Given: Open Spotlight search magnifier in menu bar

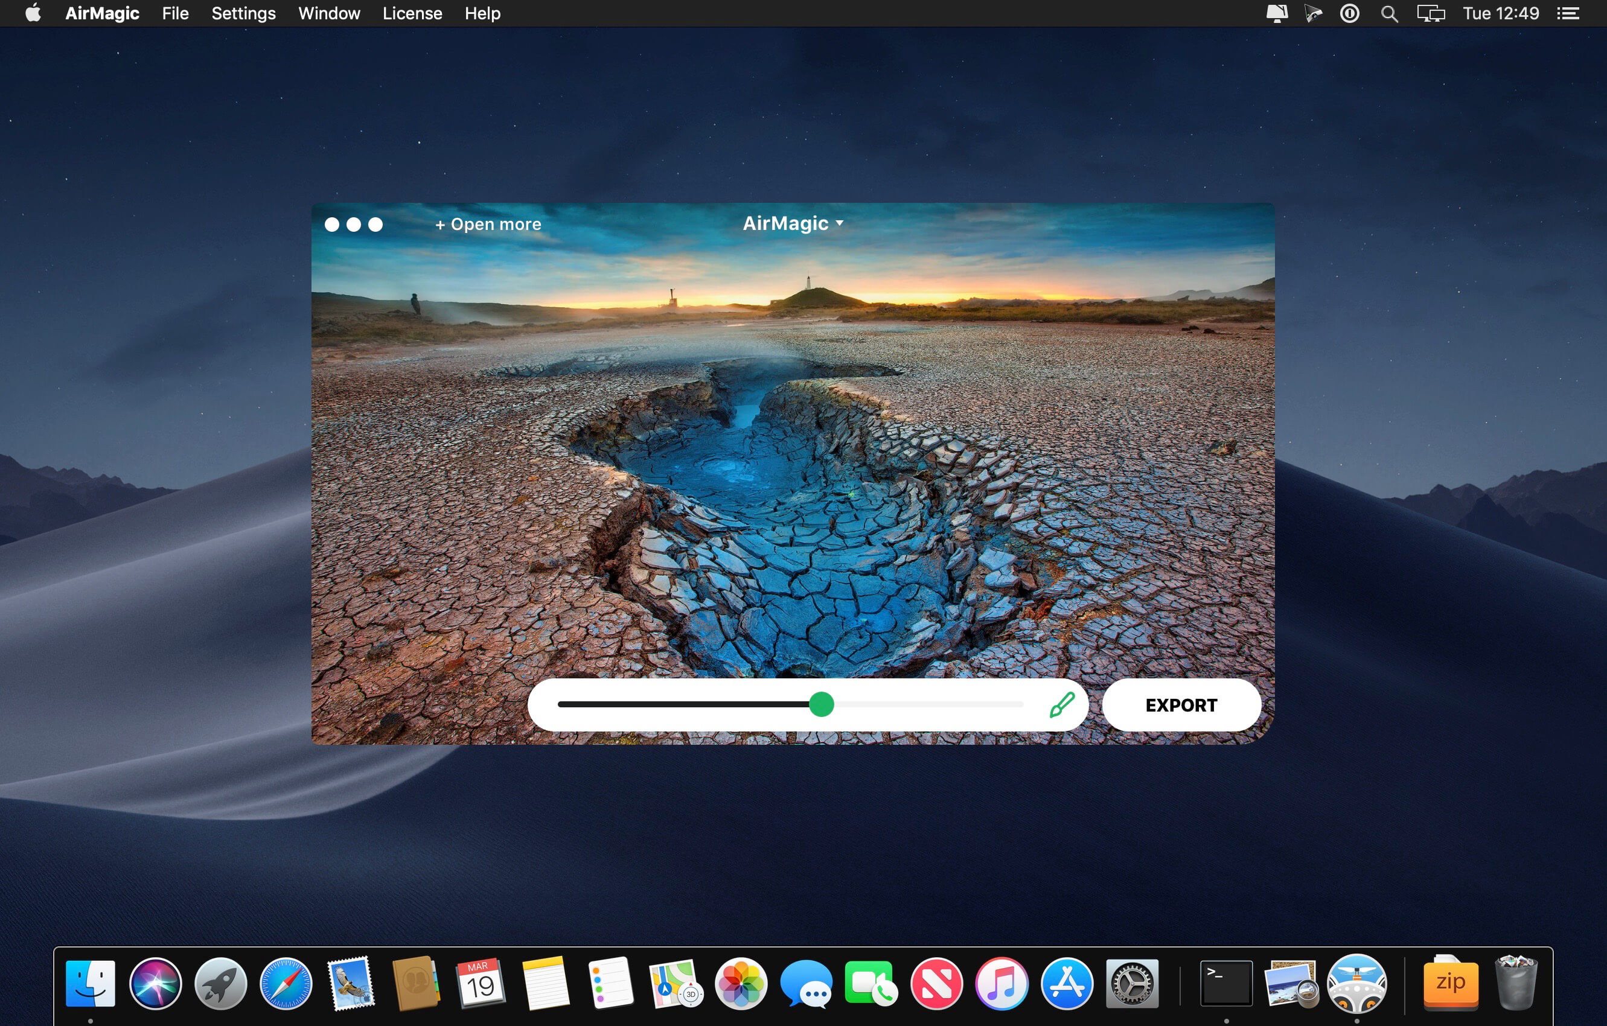Looking at the screenshot, I should [1389, 13].
